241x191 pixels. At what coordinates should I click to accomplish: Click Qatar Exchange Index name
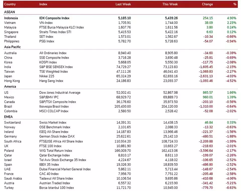54,155
